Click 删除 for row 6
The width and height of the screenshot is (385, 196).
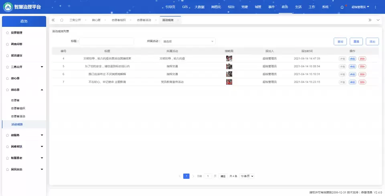coord(362,74)
